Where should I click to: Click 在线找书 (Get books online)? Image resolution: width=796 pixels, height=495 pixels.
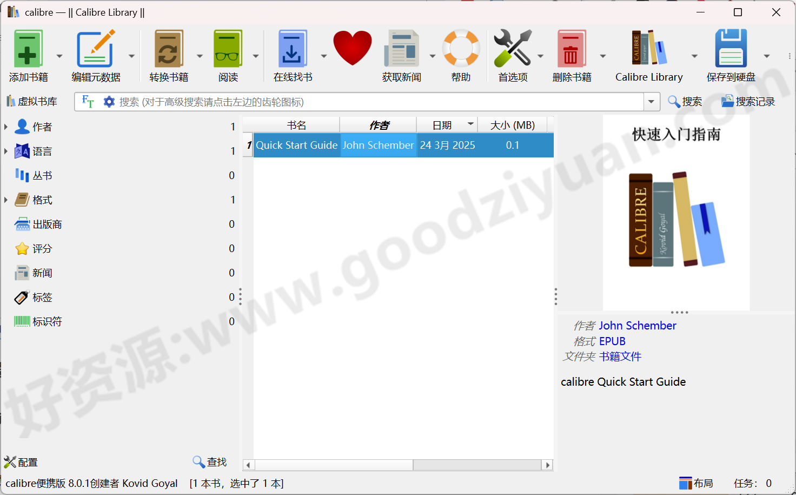293,48
